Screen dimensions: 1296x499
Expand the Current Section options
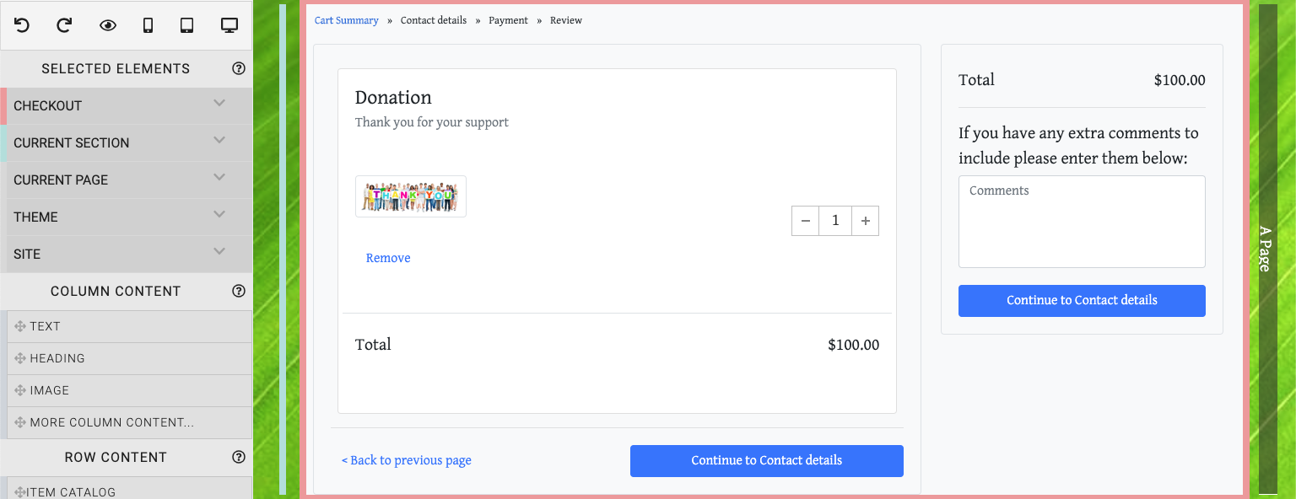(x=219, y=141)
